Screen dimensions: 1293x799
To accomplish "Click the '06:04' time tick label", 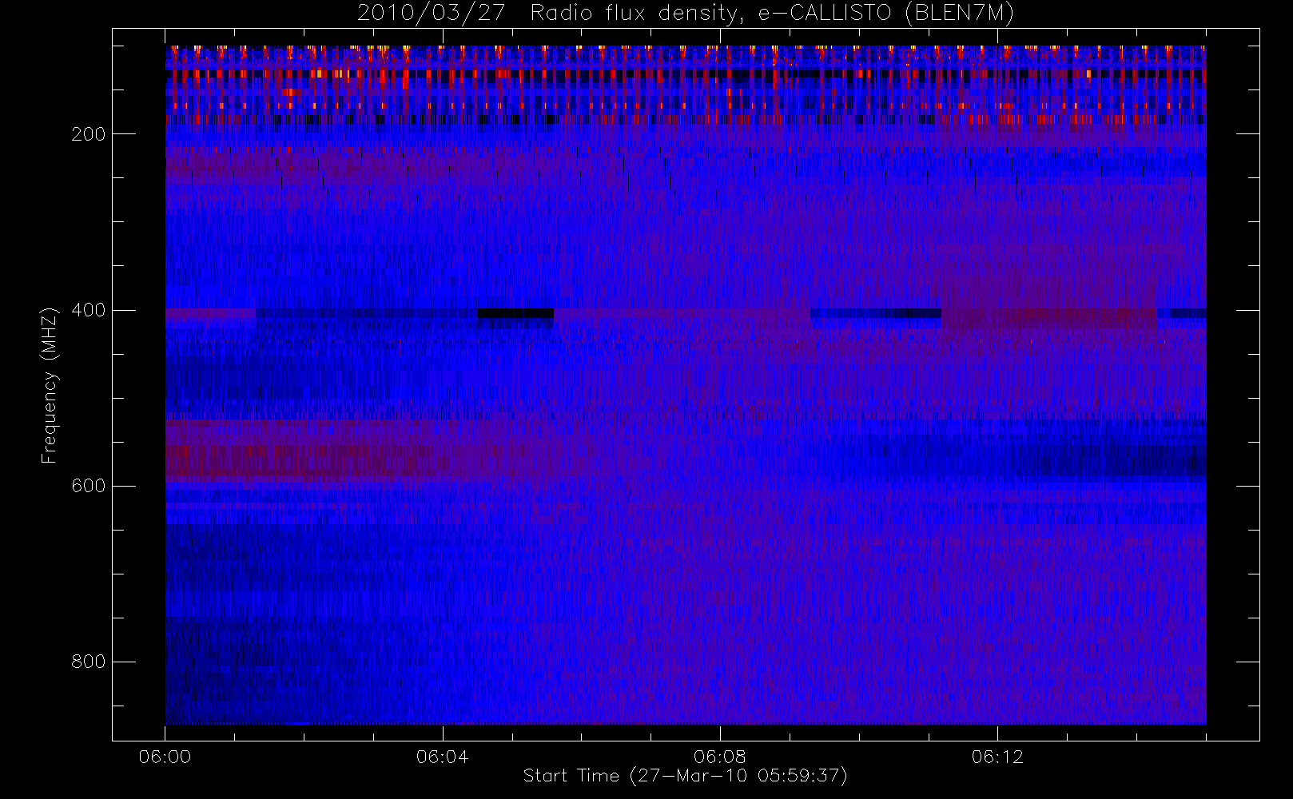I will point(442,757).
